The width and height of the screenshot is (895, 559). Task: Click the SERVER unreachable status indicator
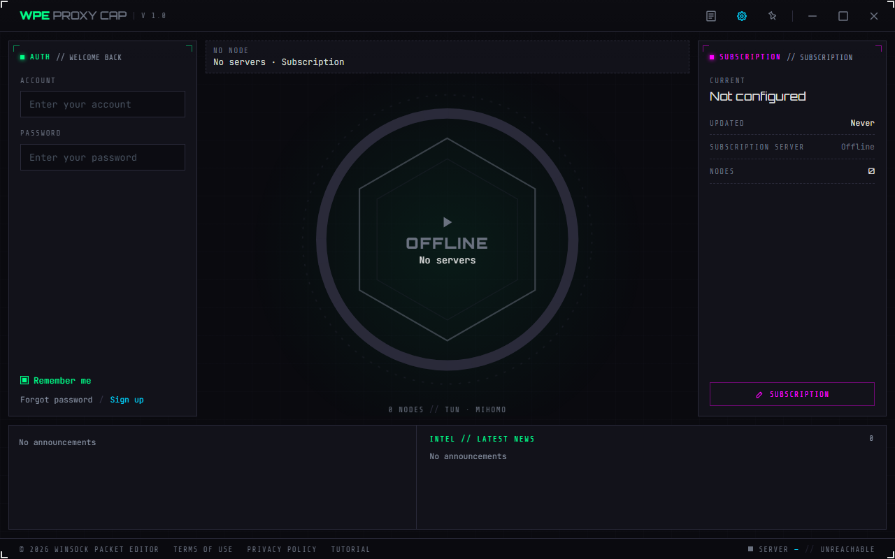click(811, 549)
